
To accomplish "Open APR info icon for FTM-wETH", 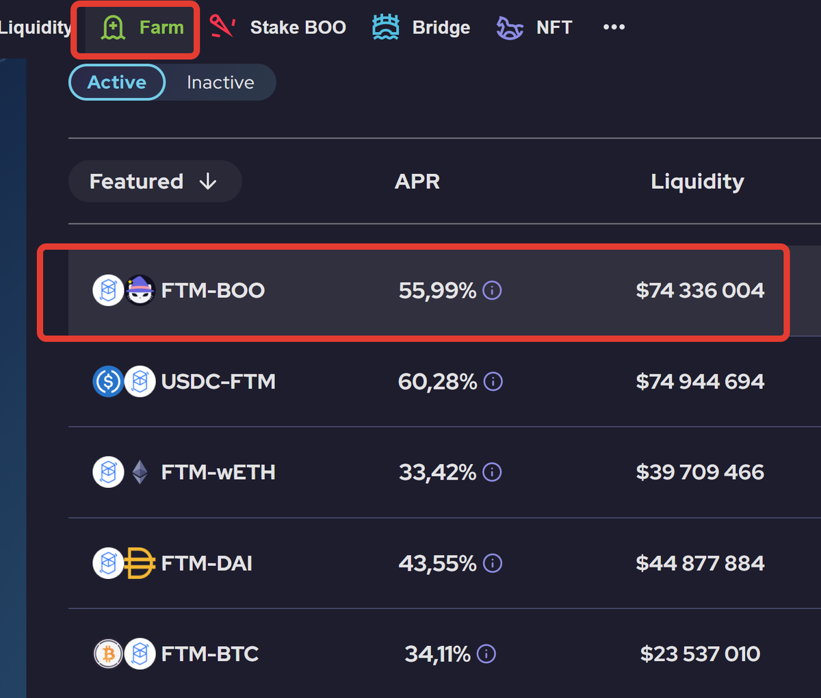I will pos(492,472).
